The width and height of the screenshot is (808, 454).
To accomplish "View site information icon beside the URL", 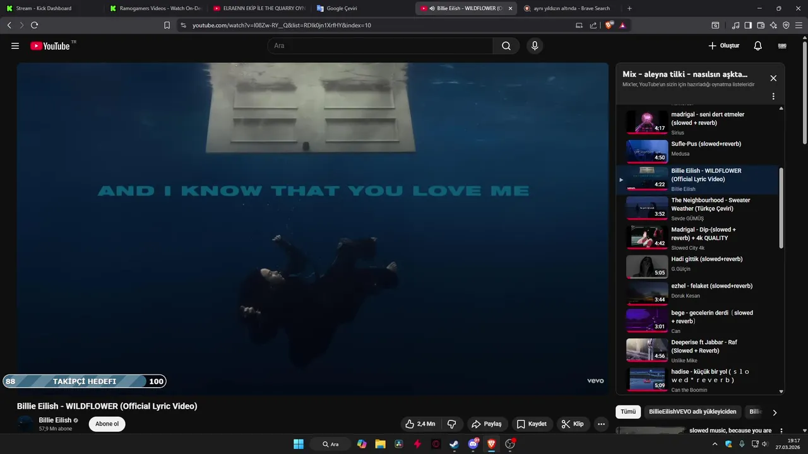I will point(183,25).
